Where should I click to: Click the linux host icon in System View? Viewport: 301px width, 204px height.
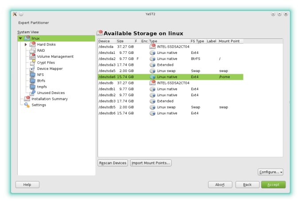coord(27,38)
